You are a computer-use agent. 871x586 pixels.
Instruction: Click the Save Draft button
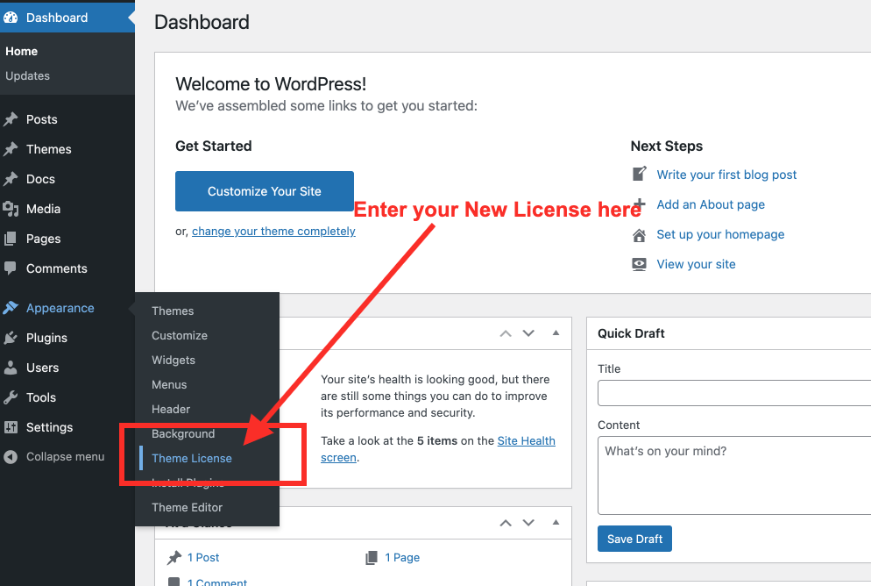[x=635, y=539]
